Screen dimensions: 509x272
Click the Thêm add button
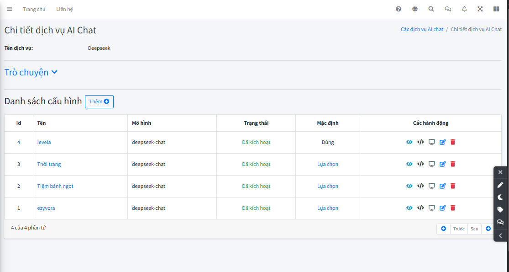pyautogui.click(x=99, y=102)
